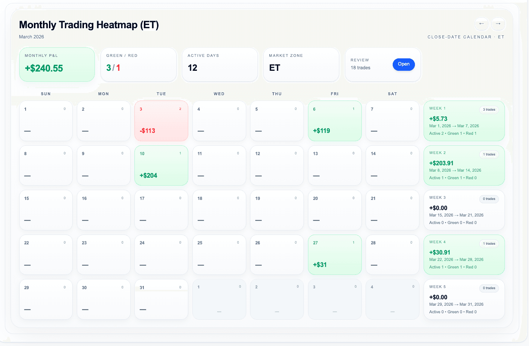Viewport: 529px width, 346px height.
Task: Select the March 1 day cell
Action: pos(46,121)
